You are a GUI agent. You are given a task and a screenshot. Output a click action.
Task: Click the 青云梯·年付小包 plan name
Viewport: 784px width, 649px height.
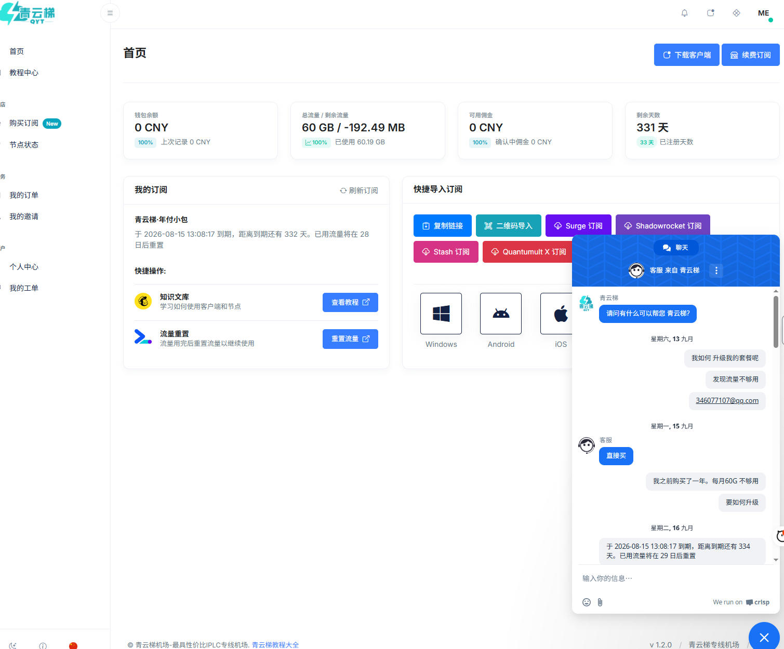161,220
